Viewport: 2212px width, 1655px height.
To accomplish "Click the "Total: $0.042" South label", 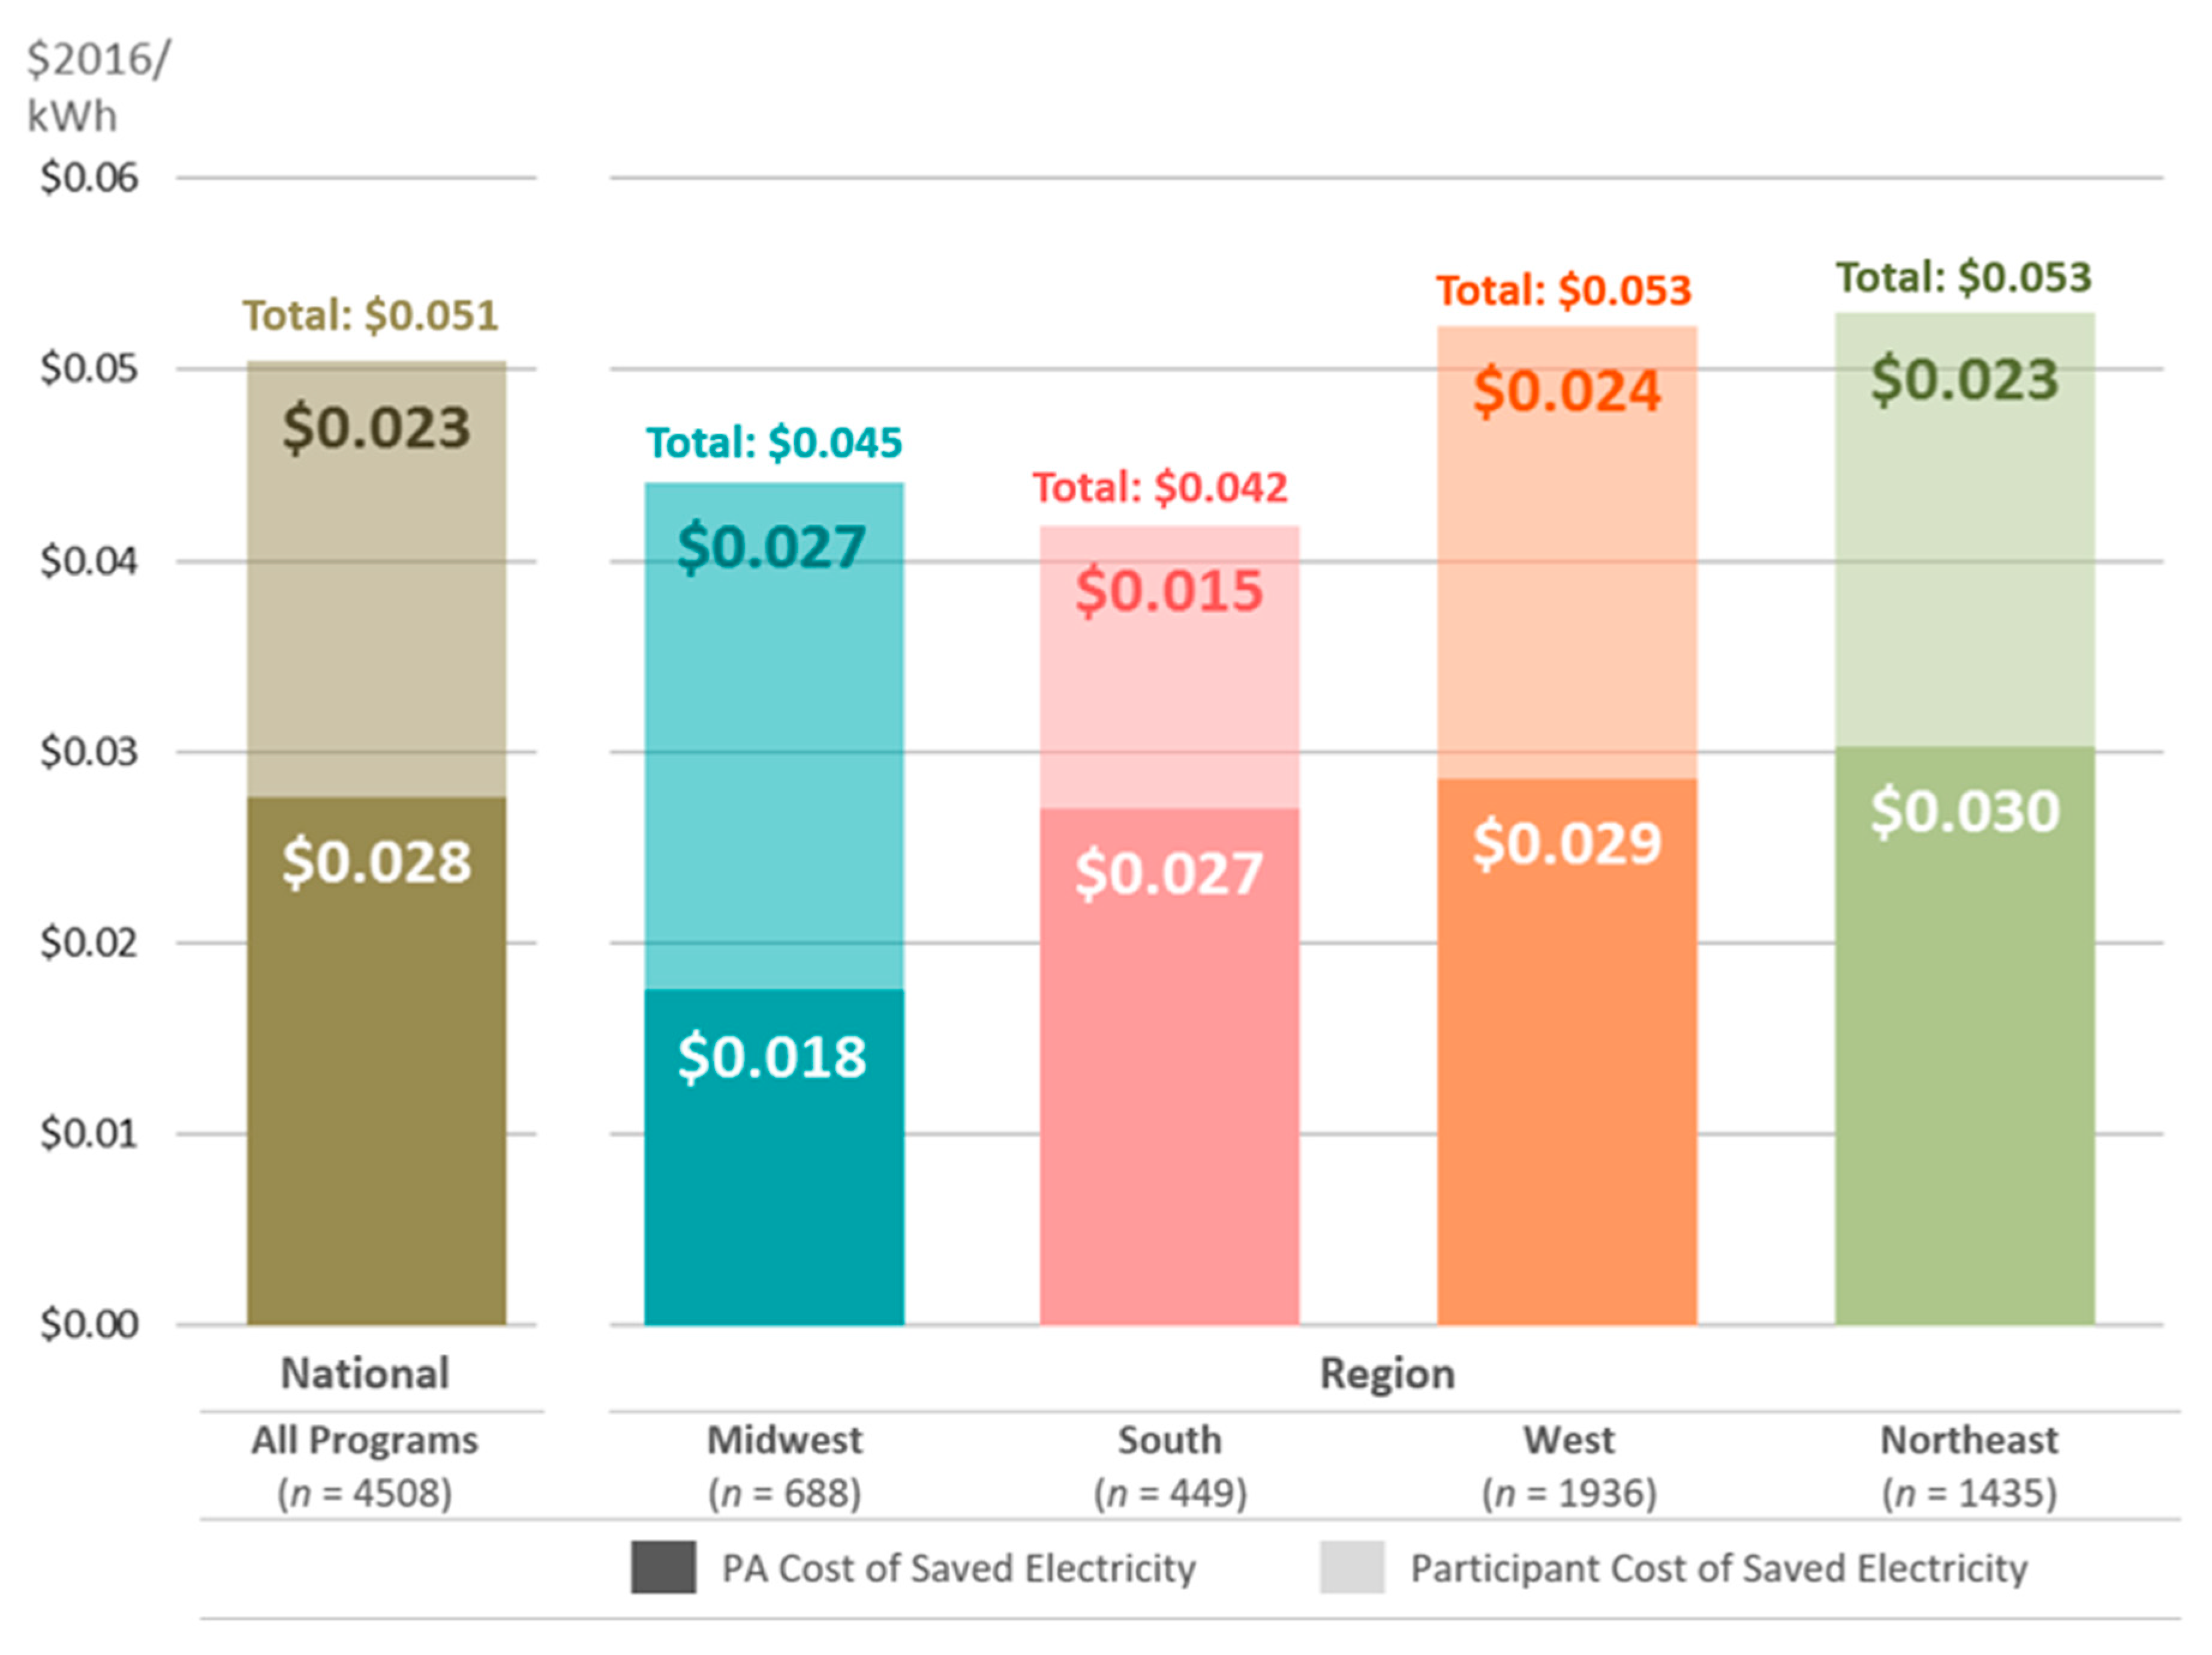I will pos(1160,487).
